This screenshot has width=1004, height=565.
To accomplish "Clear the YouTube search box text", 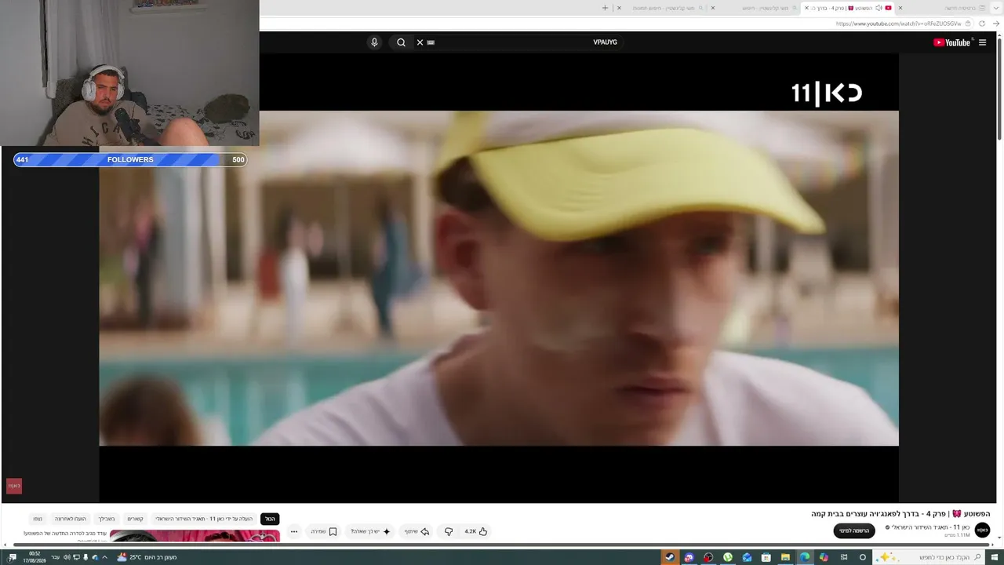I will [420, 42].
